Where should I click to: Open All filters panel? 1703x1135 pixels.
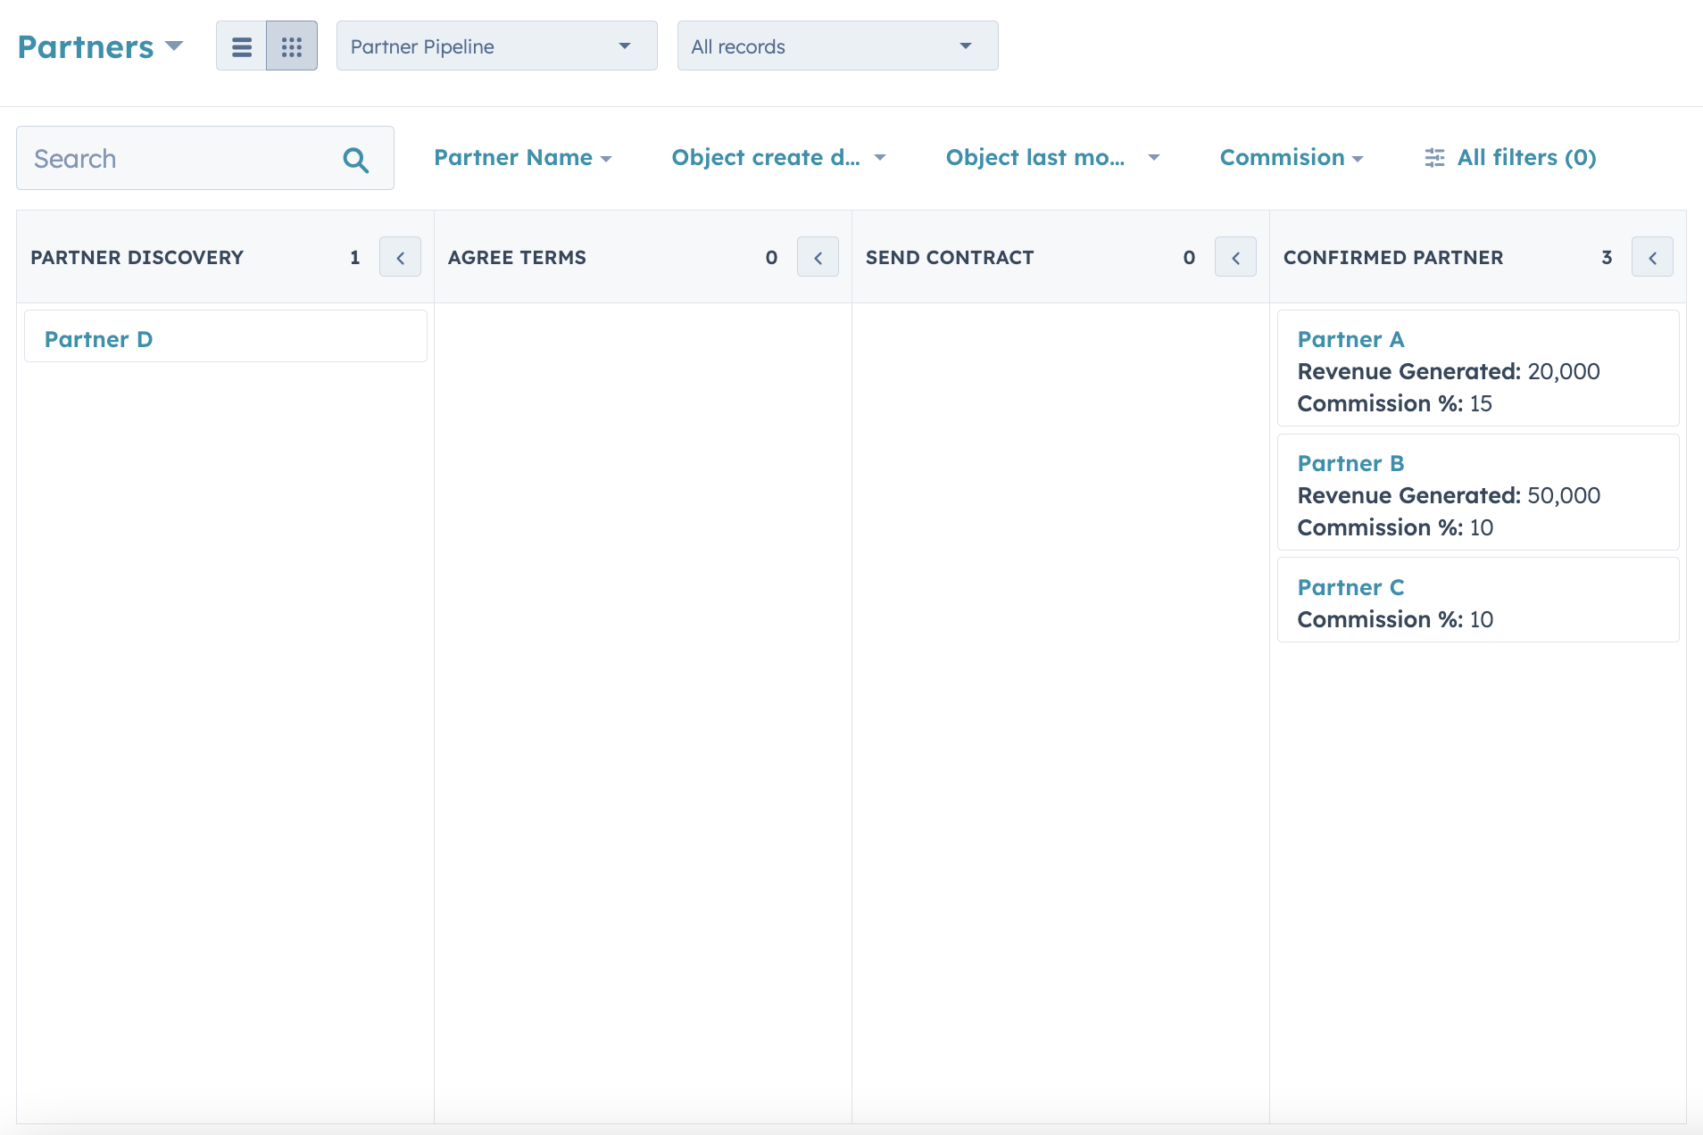(1510, 158)
